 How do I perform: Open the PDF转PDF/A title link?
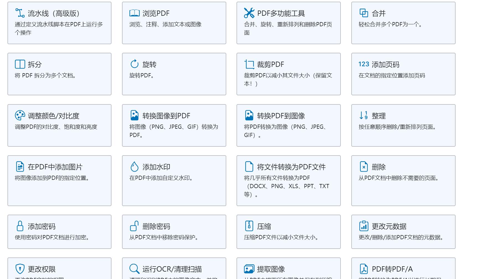click(x=392, y=269)
